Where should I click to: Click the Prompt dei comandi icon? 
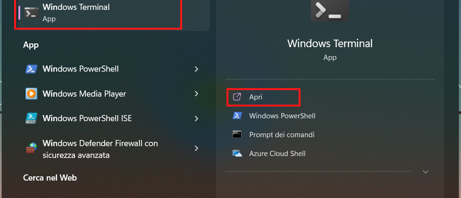coord(237,134)
